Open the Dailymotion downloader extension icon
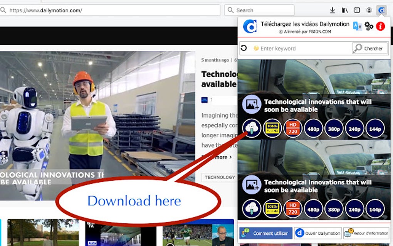 pos(381,10)
